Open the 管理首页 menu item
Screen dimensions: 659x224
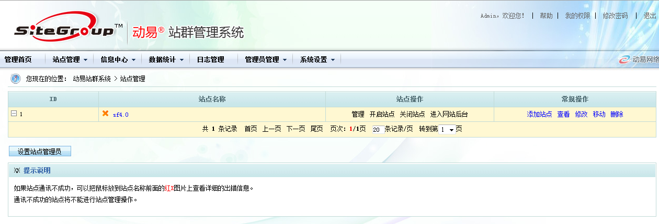point(18,59)
